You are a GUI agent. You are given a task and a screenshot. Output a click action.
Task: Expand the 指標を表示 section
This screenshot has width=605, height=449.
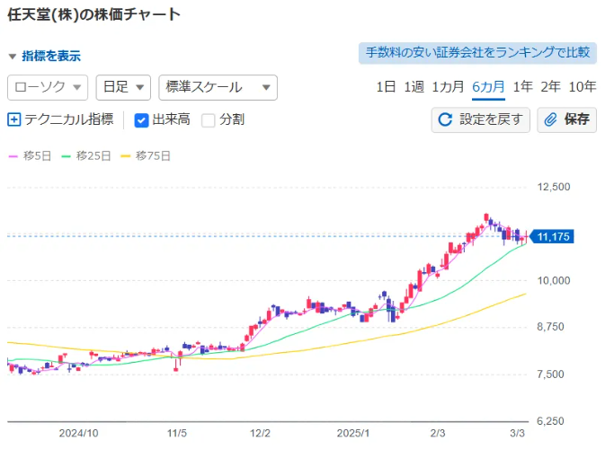tap(44, 57)
